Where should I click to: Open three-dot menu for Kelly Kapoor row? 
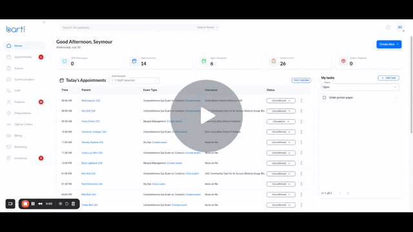tap(301, 101)
